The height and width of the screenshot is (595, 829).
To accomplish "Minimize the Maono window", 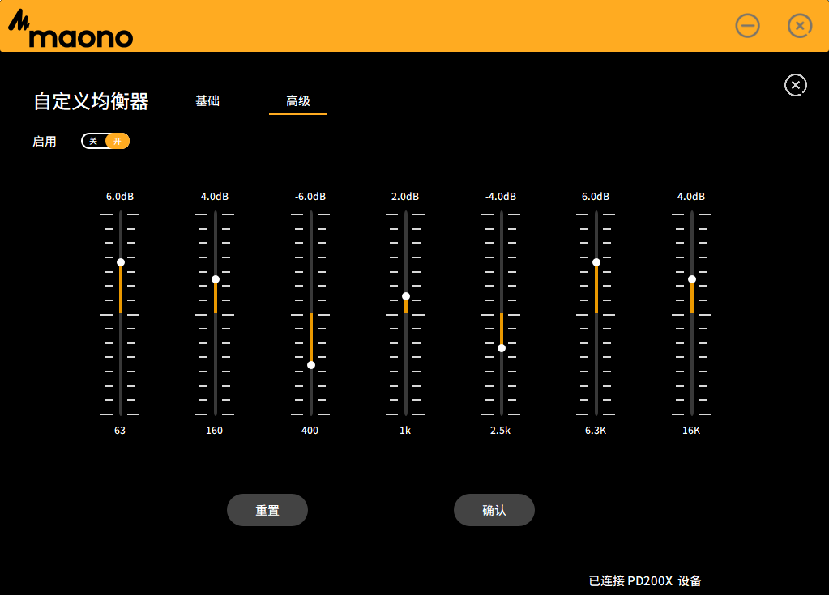I will (x=747, y=26).
